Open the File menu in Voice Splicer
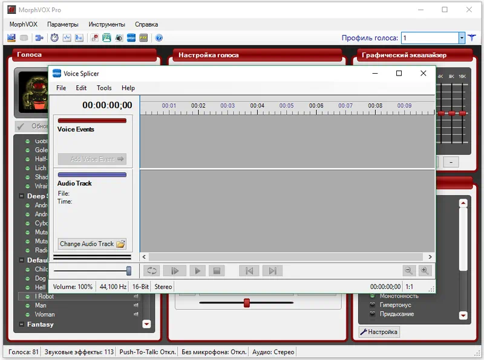This screenshot has height=360, width=484. [x=61, y=88]
